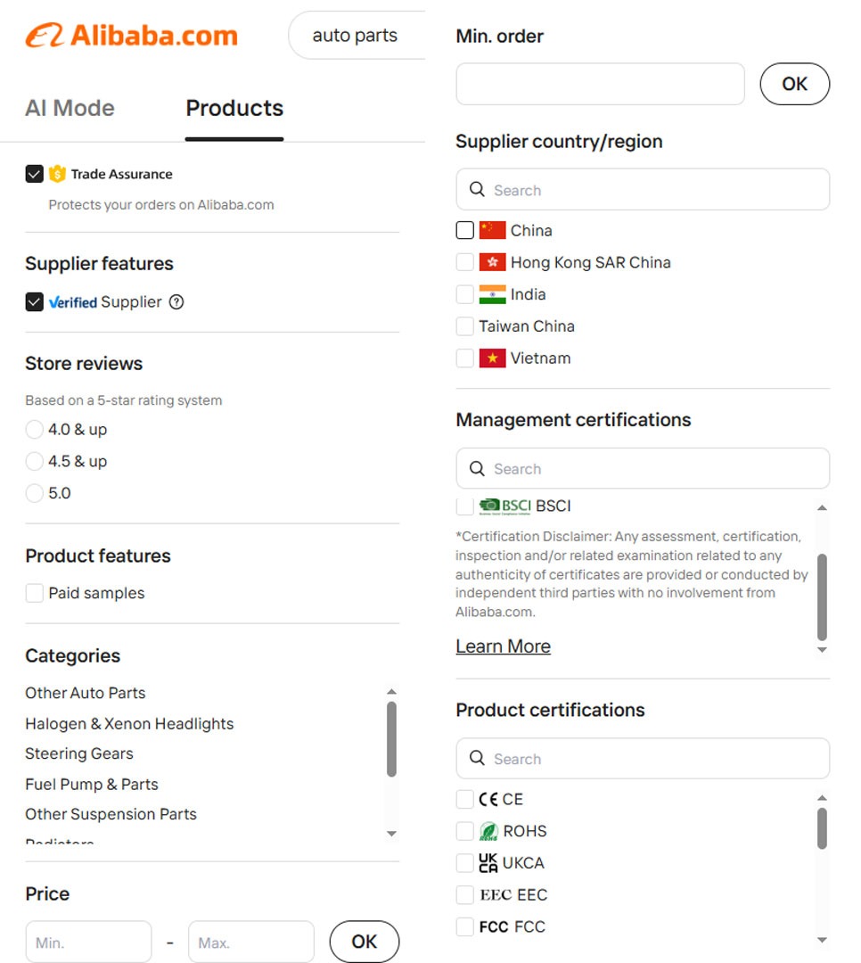This screenshot has width=861, height=963.
Task: Open the Learn More certification disclaimer link
Action: (503, 646)
